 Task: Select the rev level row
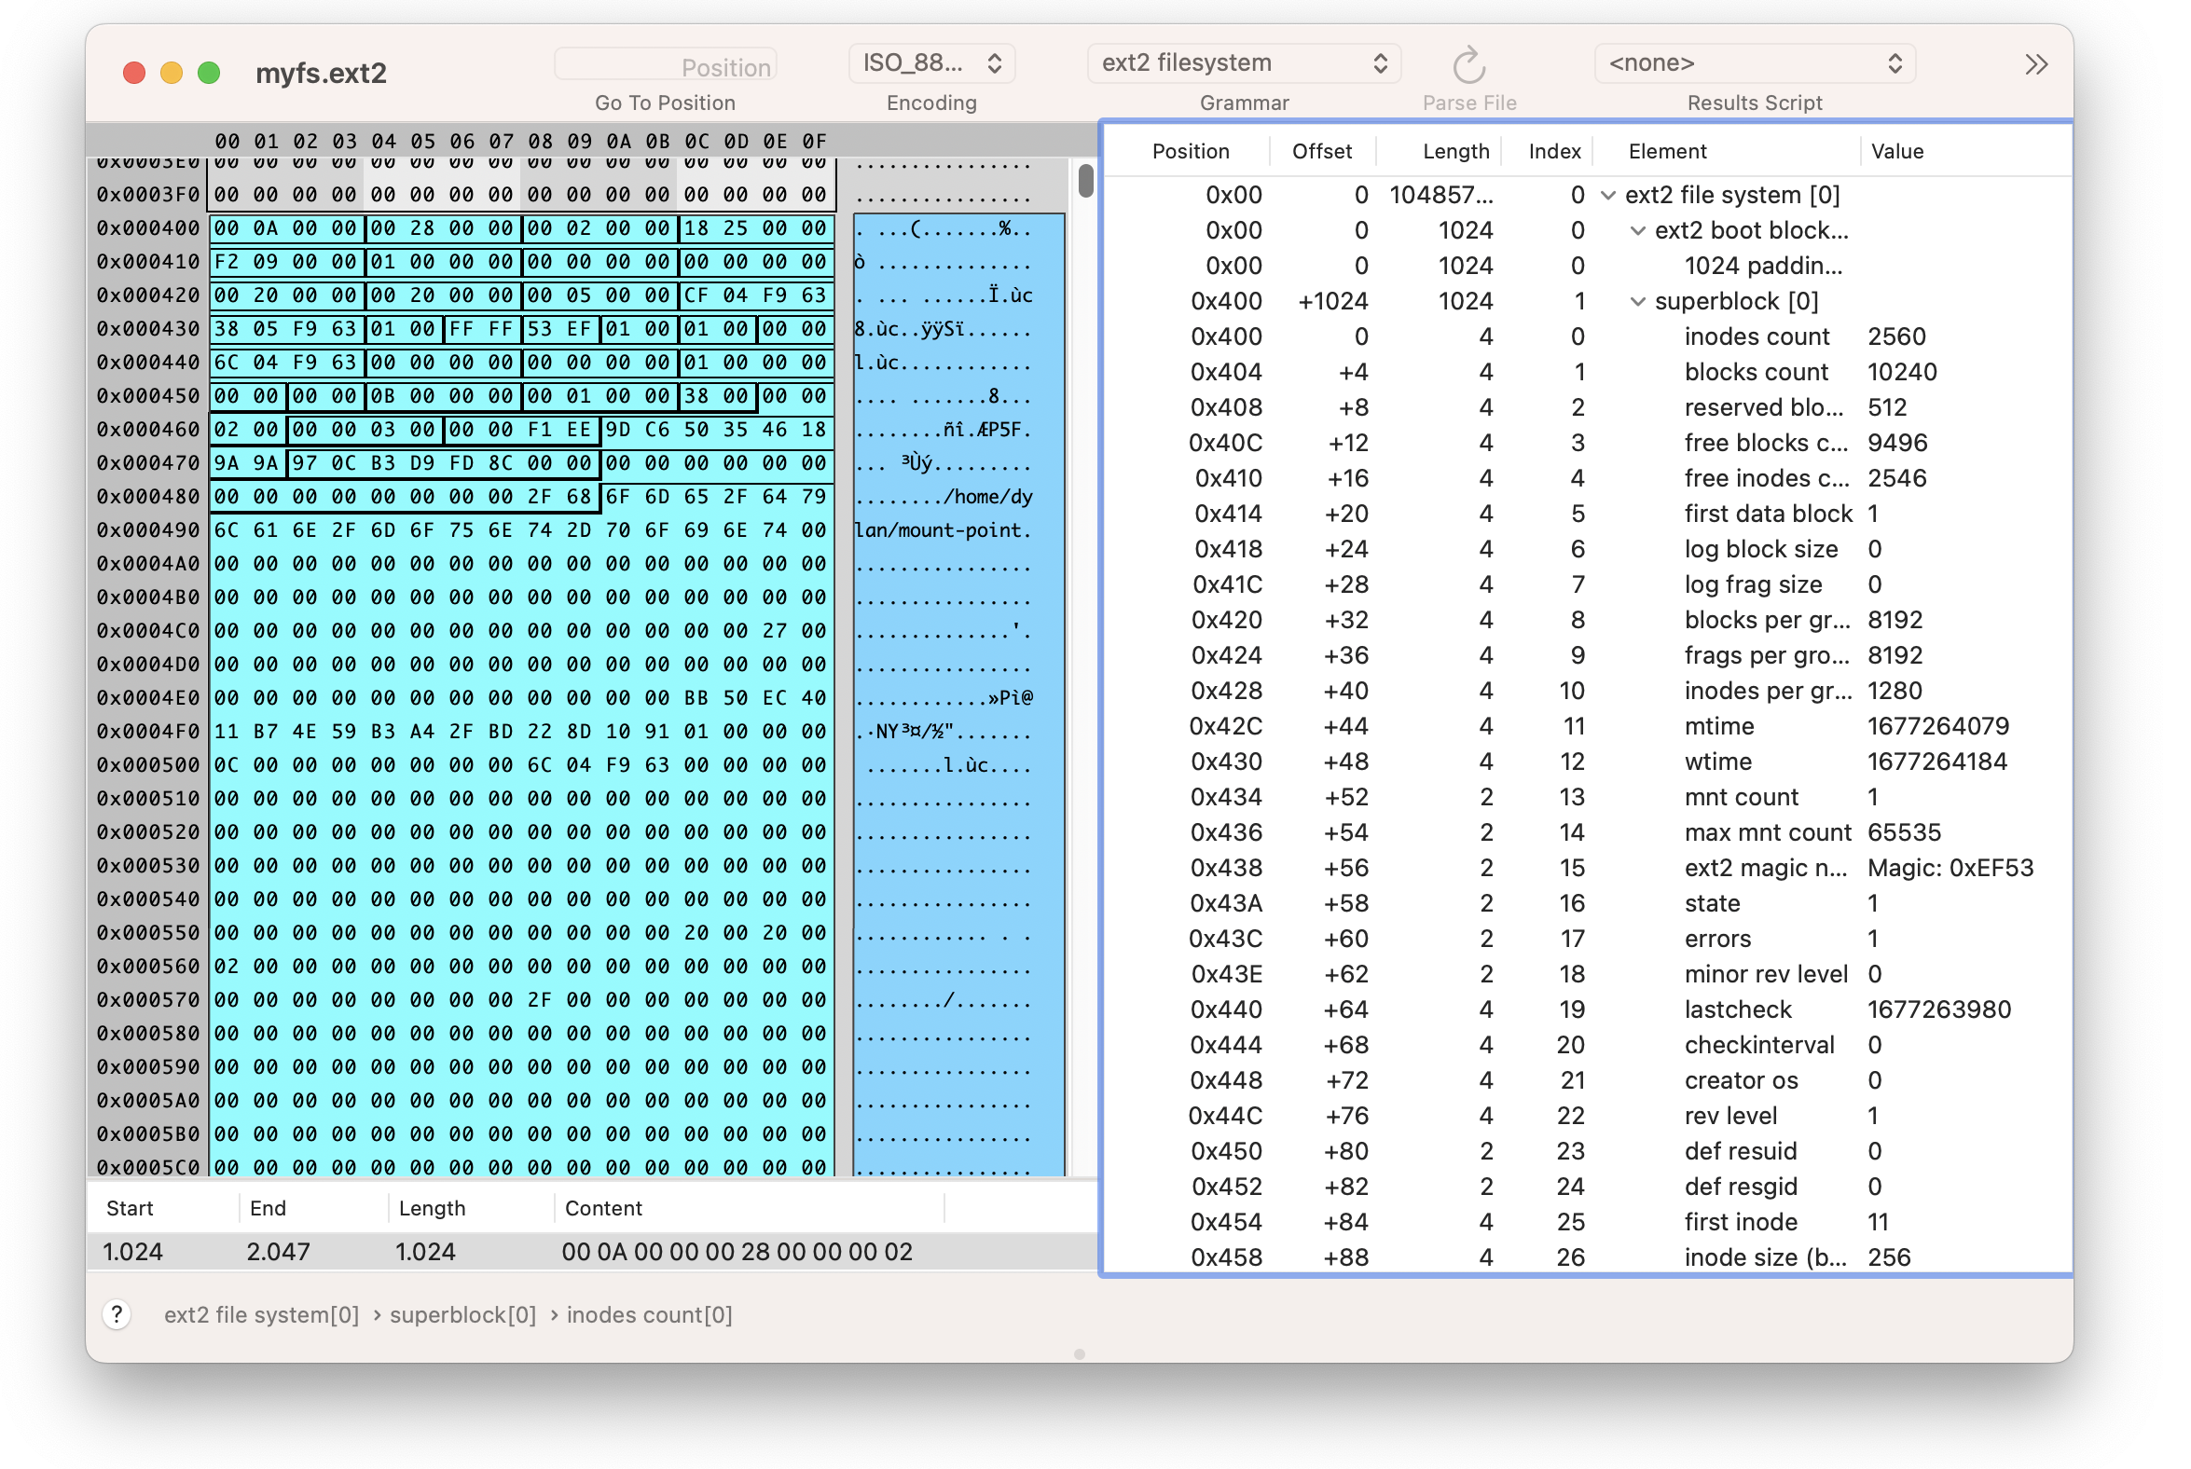click(1588, 1117)
